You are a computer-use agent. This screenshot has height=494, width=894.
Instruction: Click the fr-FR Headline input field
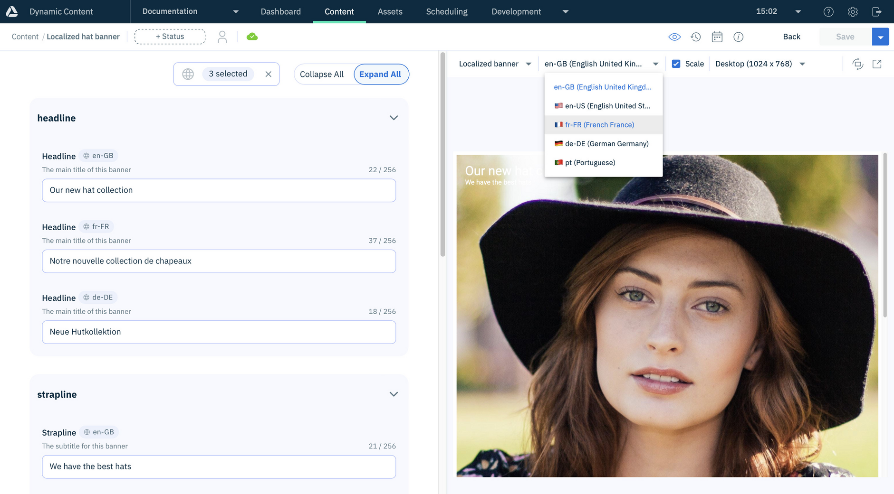pos(219,261)
